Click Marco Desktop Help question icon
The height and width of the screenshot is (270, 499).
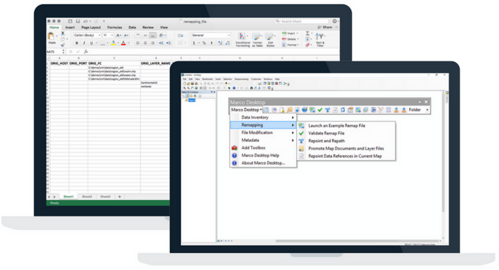(235, 156)
